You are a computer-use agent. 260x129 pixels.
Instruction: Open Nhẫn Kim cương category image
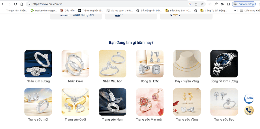pos(38,64)
